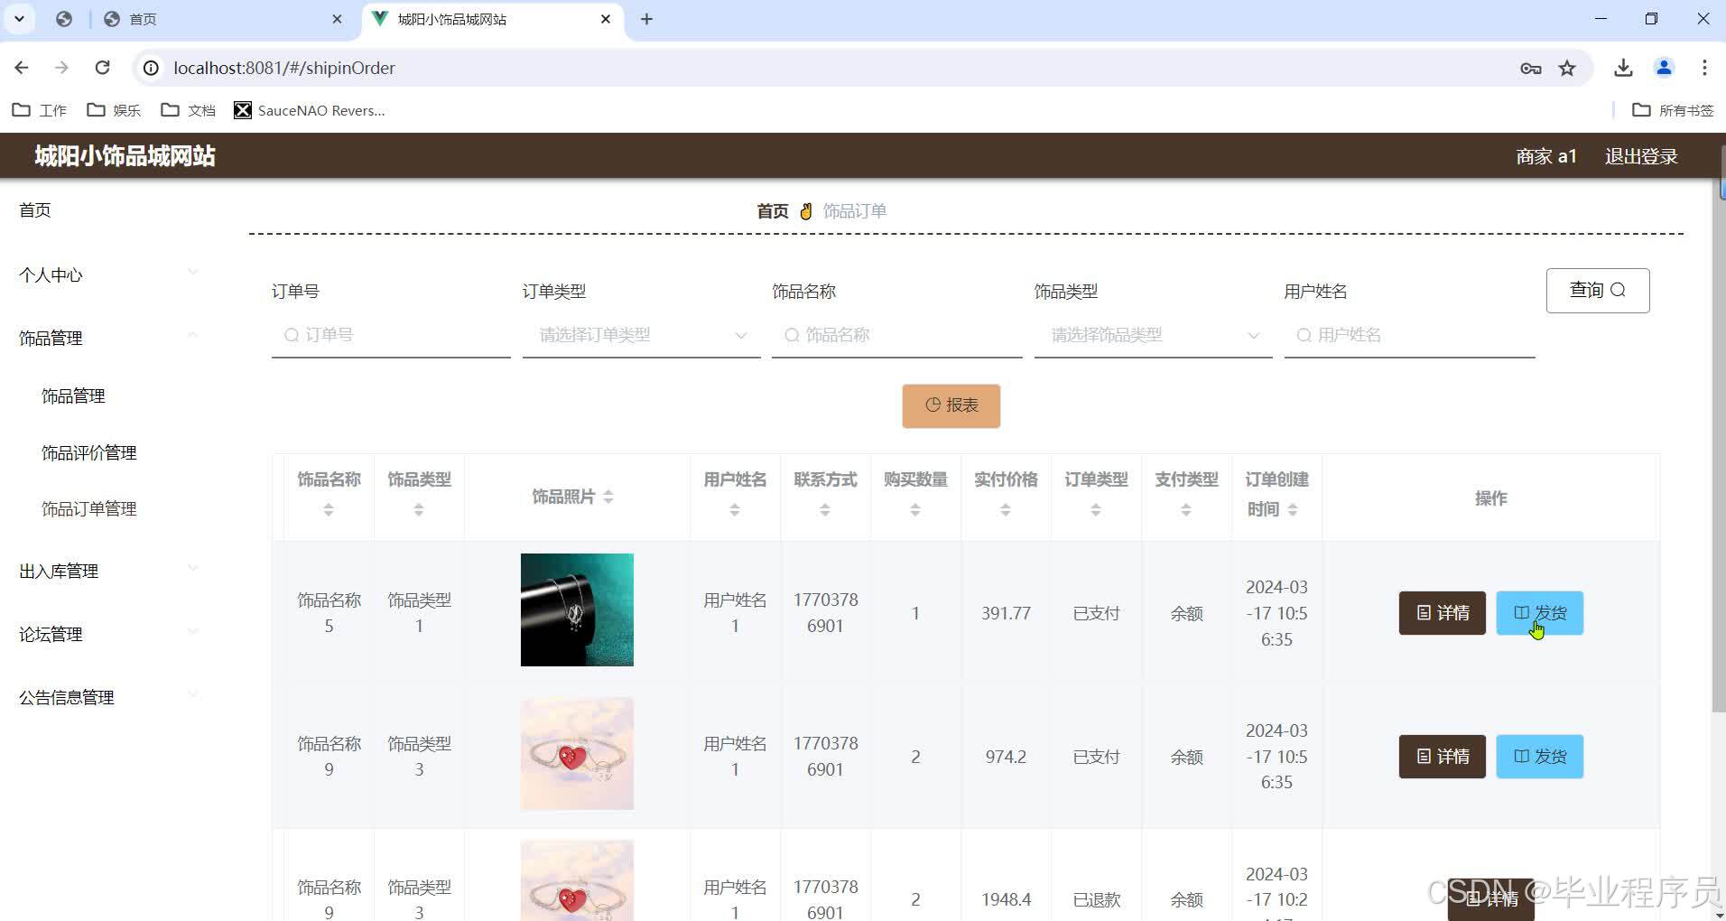The height and width of the screenshot is (921, 1726).
Task: Focus the 用户姓名 search field
Action: (x=1409, y=335)
